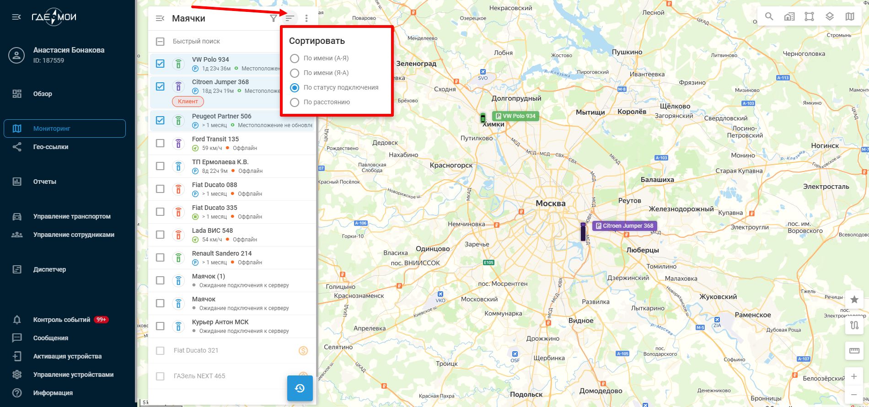Viewport: 869px width, 407px height.
Task: Click the route tool icon on map
Action: point(854,325)
